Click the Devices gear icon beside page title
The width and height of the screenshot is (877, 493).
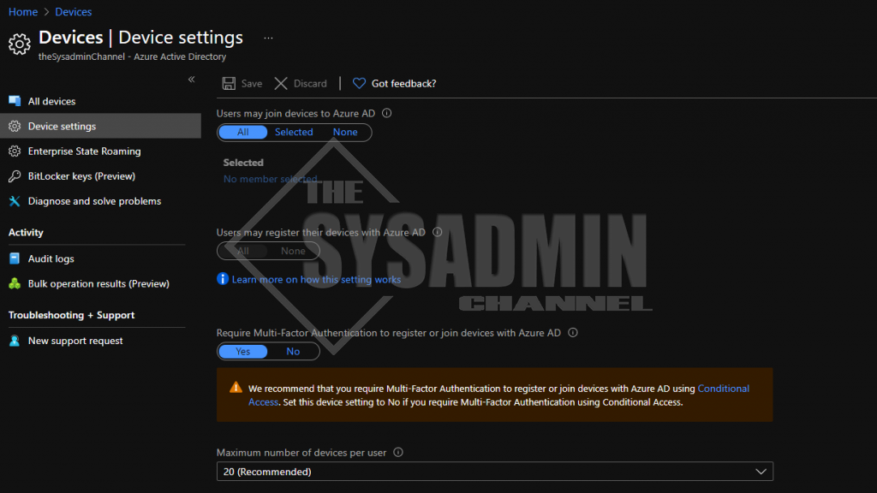click(20, 44)
